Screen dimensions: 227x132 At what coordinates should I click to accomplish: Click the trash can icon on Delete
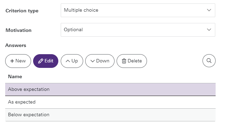(x=124, y=61)
